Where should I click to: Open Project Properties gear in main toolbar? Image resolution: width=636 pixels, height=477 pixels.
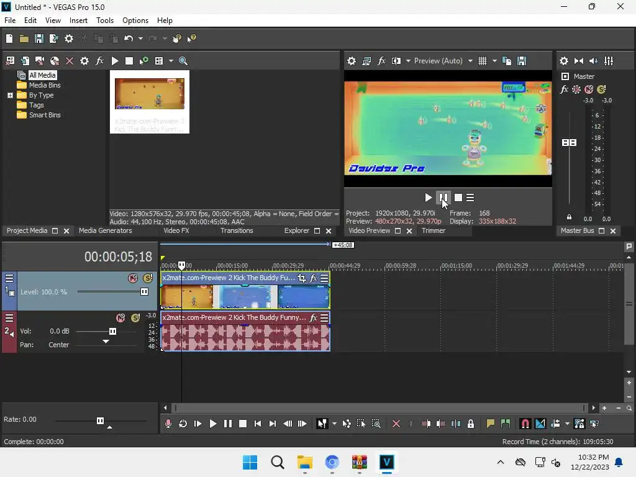click(x=69, y=39)
